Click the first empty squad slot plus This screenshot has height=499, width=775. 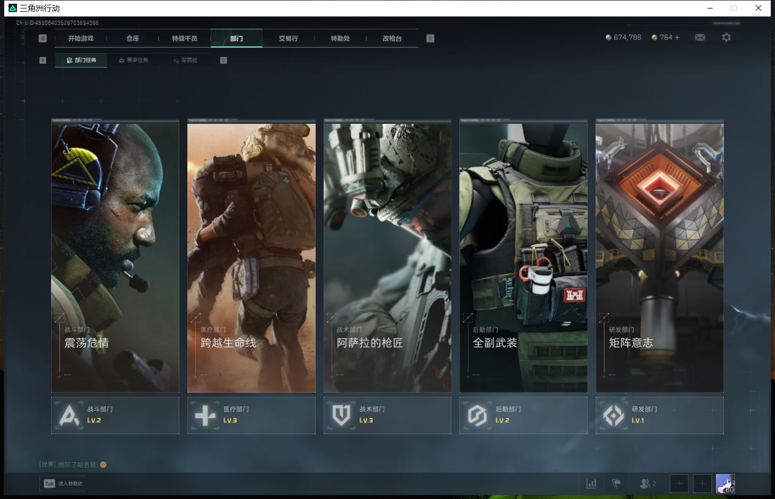(x=679, y=484)
